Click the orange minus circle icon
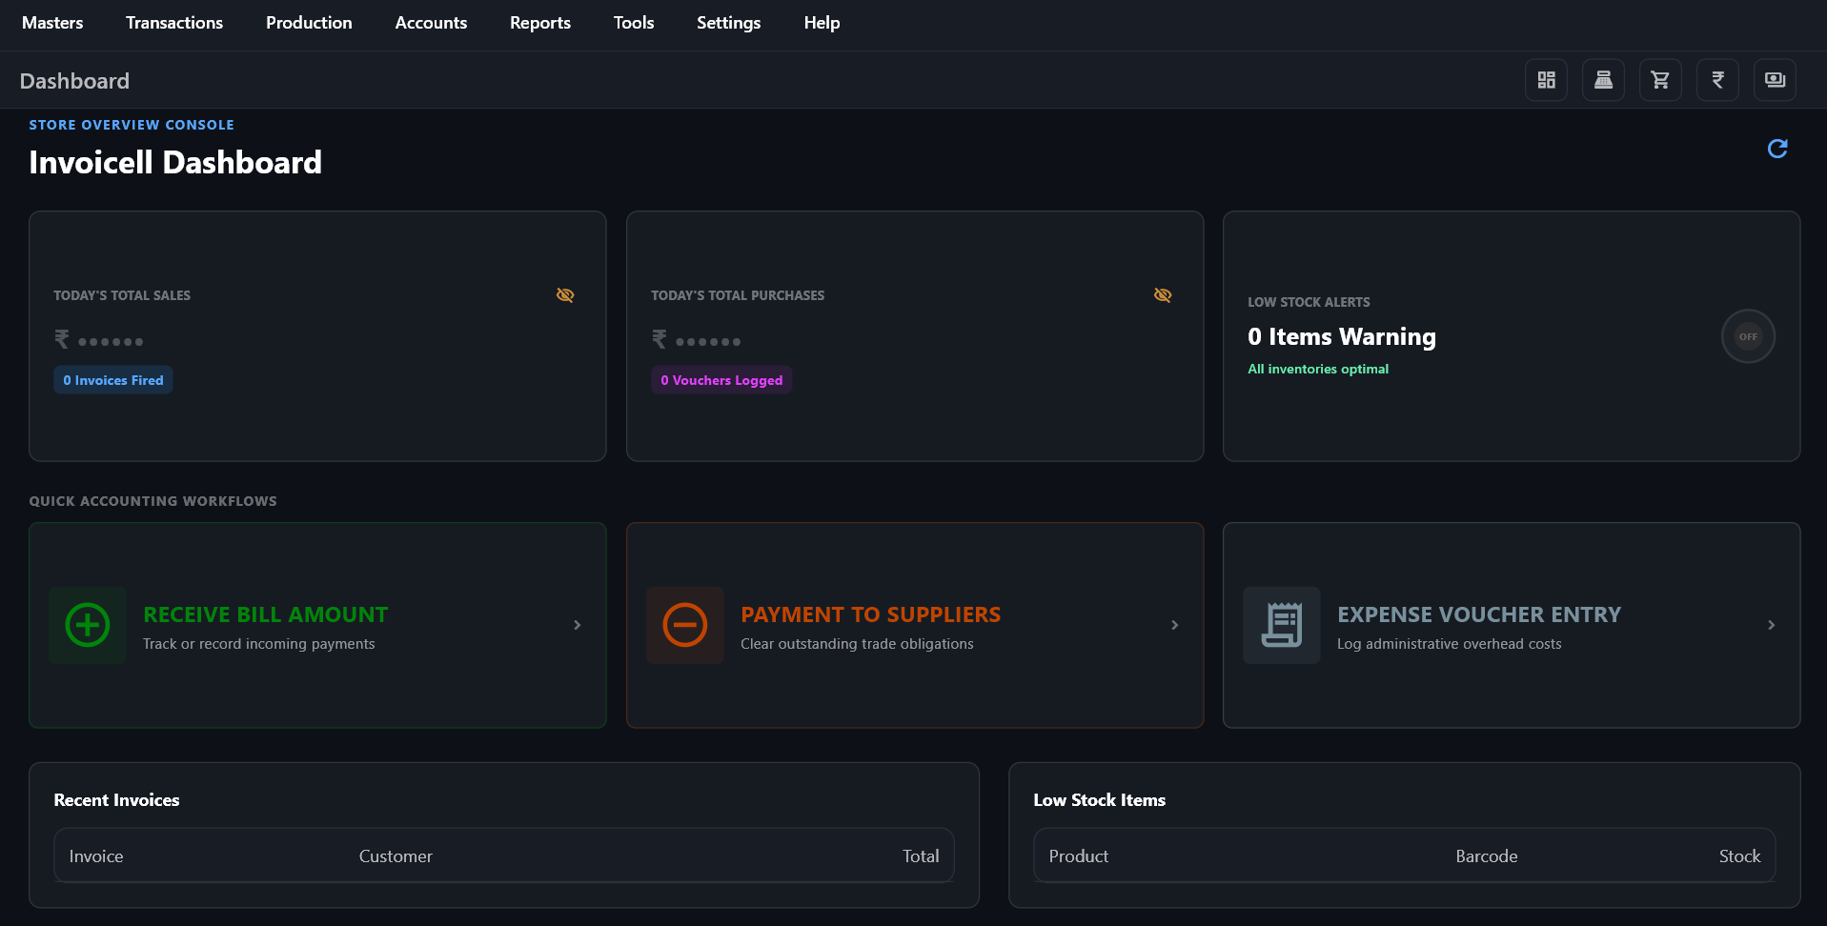 [685, 625]
